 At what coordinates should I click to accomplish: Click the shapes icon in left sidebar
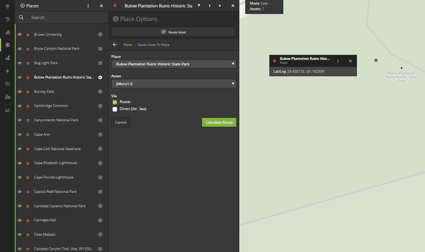(7, 32)
